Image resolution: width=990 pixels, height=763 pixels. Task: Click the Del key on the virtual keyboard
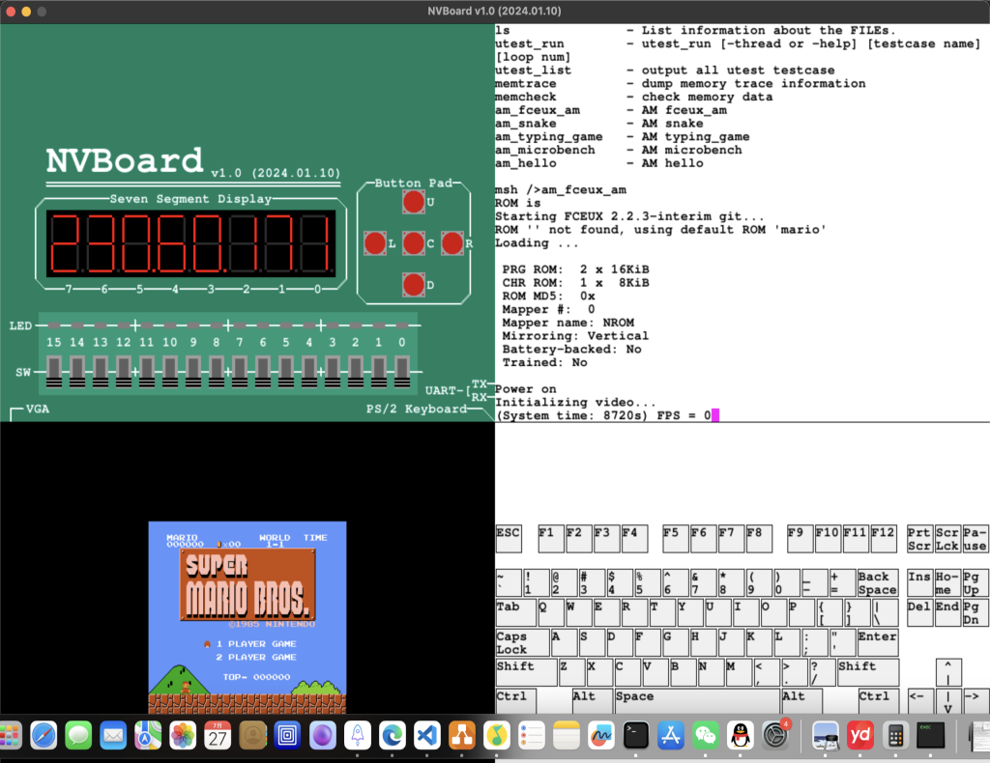pyautogui.click(x=919, y=613)
